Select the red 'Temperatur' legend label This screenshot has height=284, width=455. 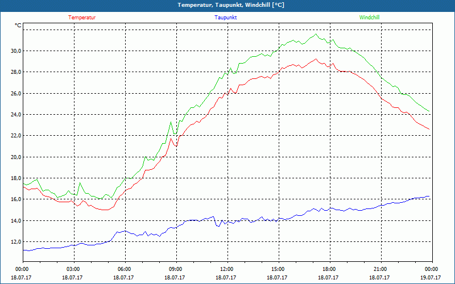point(82,18)
